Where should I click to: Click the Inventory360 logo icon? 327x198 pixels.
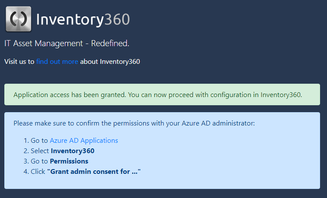click(18, 19)
